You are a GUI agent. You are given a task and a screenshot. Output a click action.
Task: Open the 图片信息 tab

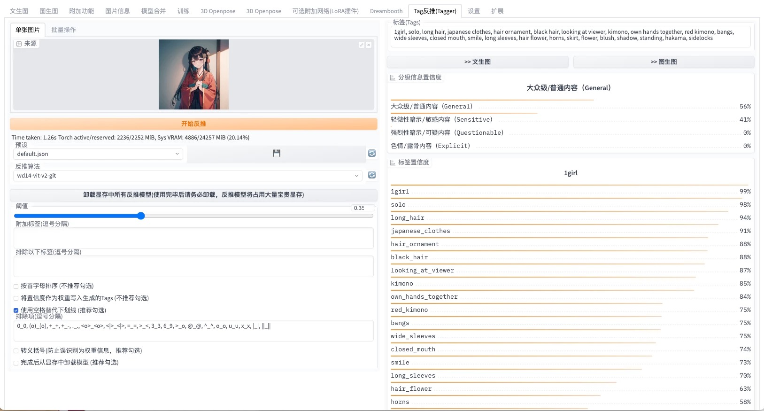click(x=117, y=11)
